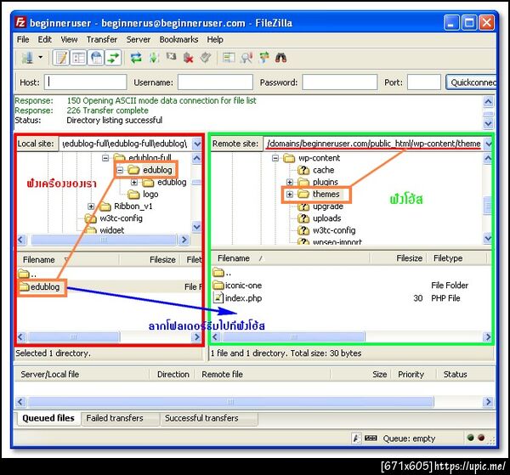Open the Remote site path dropdown
The height and width of the screenshot is (475, 510).
(x=489, y=144)
